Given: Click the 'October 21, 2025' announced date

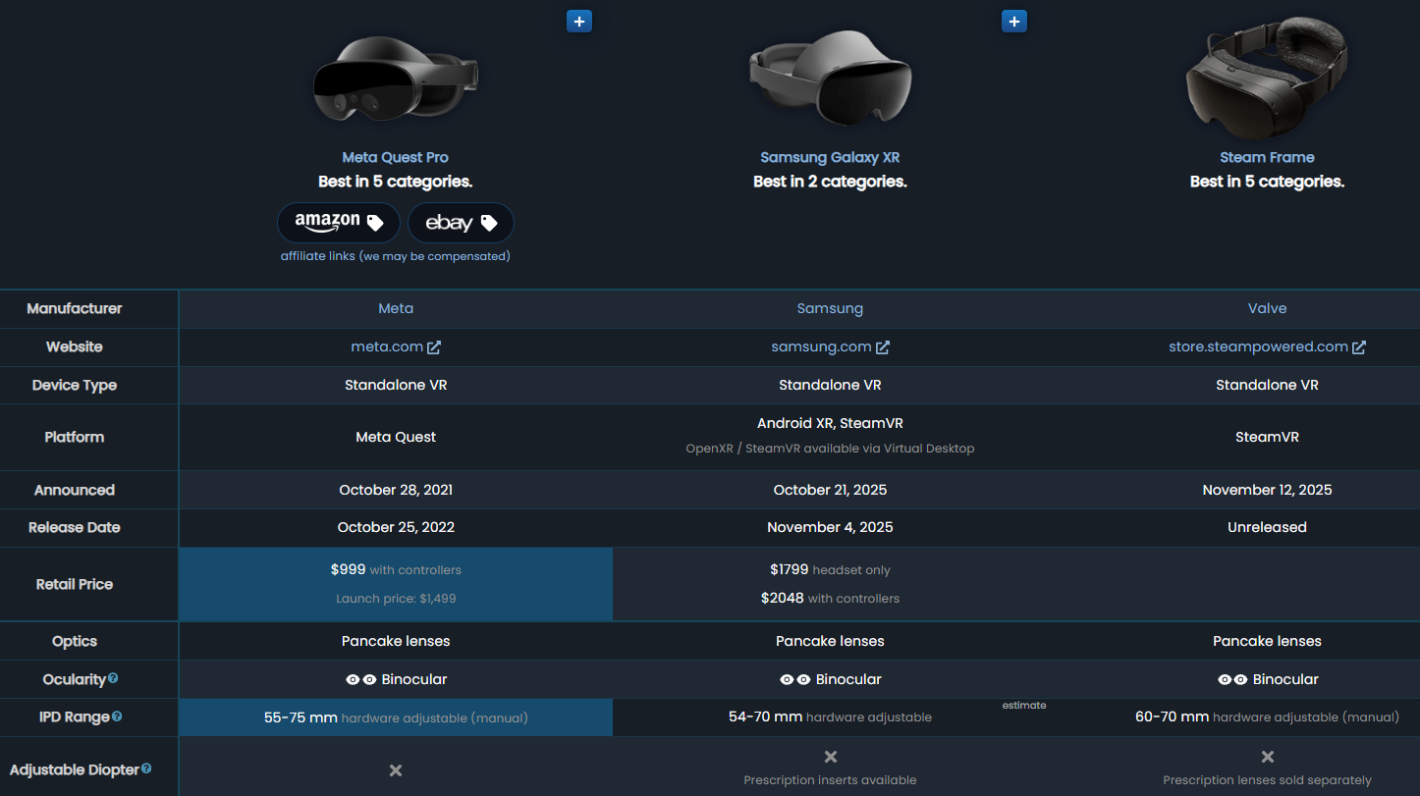Looking at the screenshot, I should pyautogui.click(x=830, y=490).
